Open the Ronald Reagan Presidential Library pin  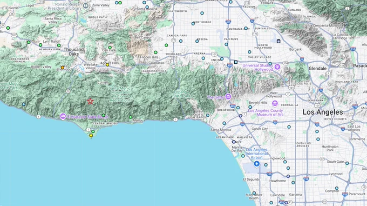tap(86, 5)
